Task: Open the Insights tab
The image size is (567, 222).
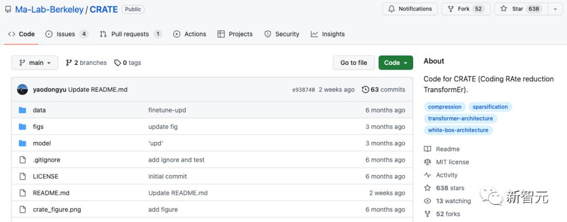Action: tap(328, 34)
